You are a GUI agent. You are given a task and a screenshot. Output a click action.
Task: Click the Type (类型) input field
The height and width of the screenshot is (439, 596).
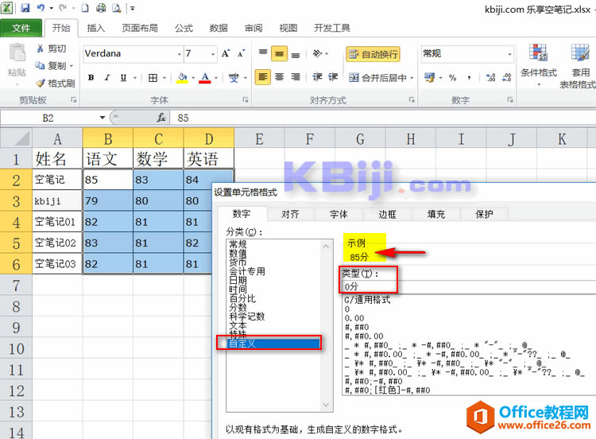(x=469, y=287)
